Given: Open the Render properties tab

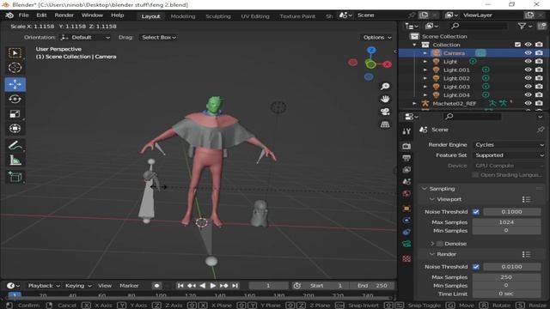Looking at the screenshot, I should point(406,146).
